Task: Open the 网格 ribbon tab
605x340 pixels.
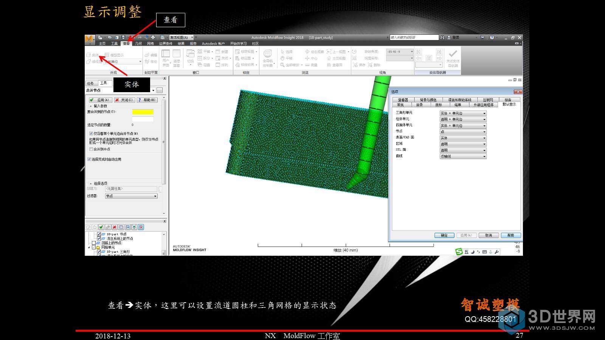Action: [150, 43]
